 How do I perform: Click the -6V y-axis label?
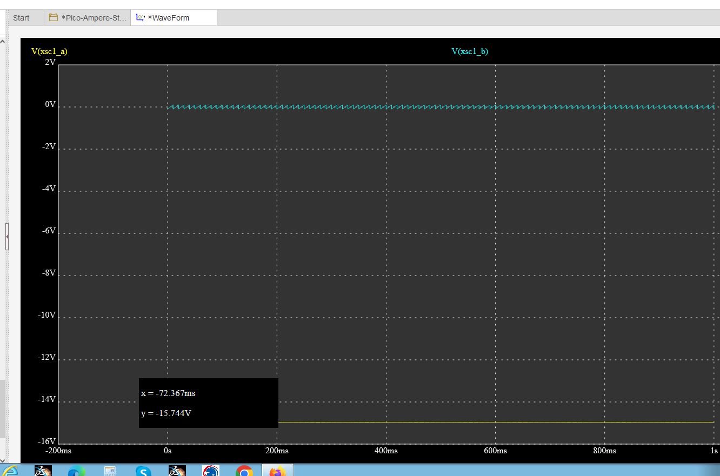tap(49, 231)
